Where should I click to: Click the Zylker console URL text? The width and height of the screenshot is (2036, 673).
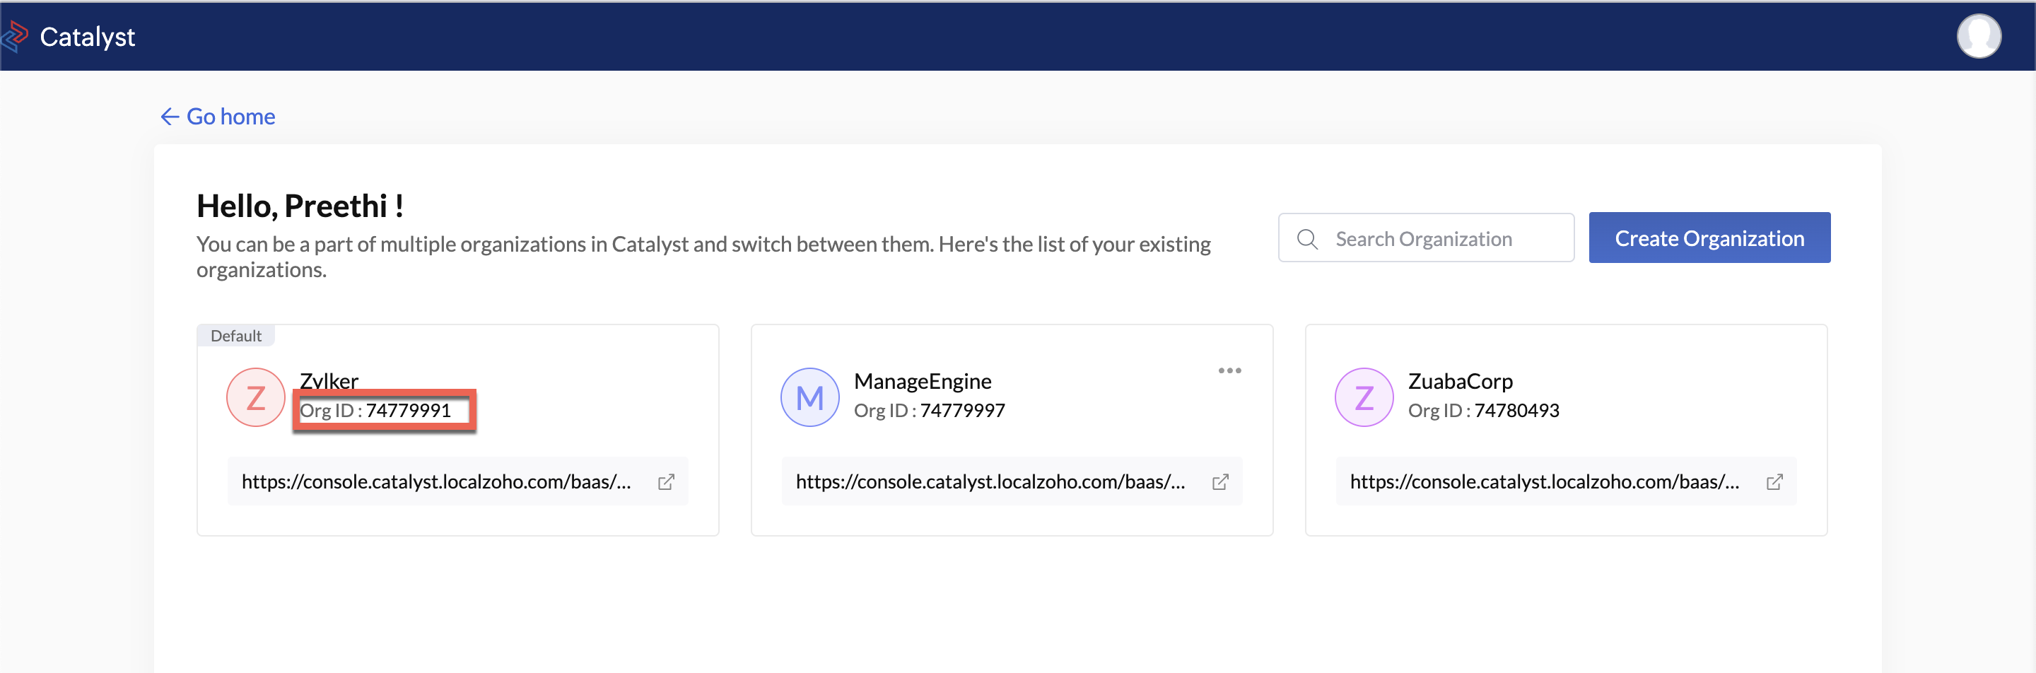click(x=435, y=481)
